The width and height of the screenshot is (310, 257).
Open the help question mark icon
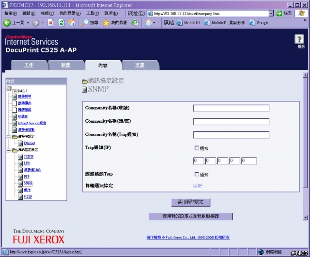[x=299, y=39]
